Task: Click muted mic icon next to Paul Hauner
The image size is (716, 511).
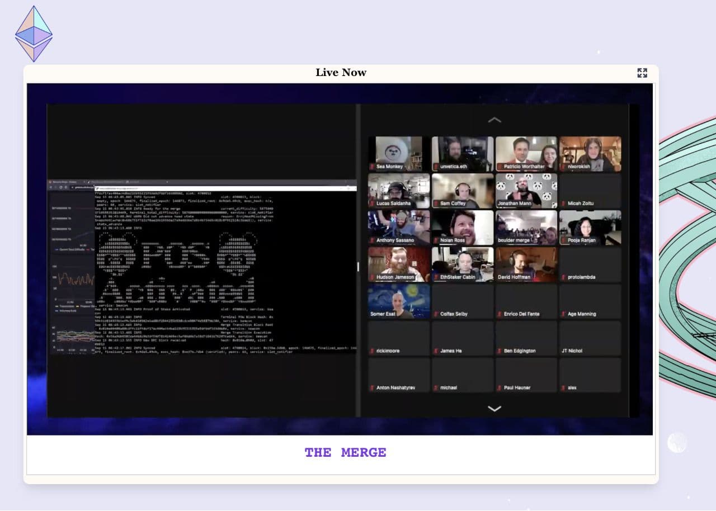Action: pos(500,388)
